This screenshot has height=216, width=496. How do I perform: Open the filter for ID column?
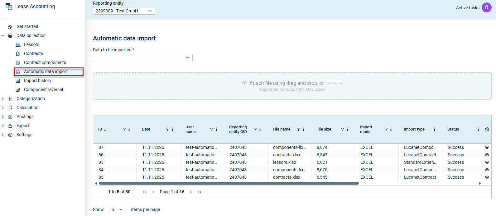(124, 129)
